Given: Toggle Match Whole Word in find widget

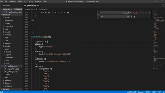Looking at the screenshot, I should 125,13.
